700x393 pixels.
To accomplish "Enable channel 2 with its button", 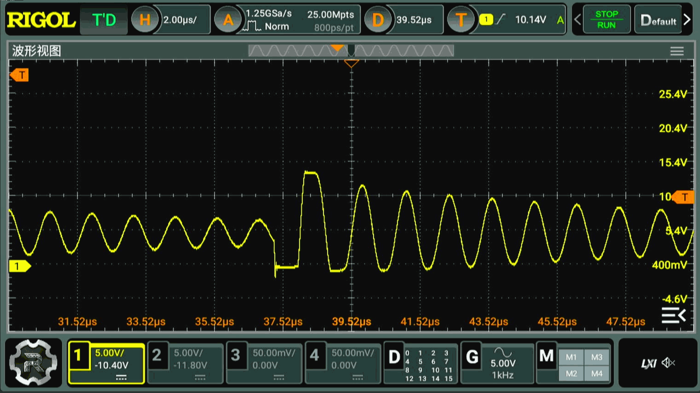I will (157, 355).
